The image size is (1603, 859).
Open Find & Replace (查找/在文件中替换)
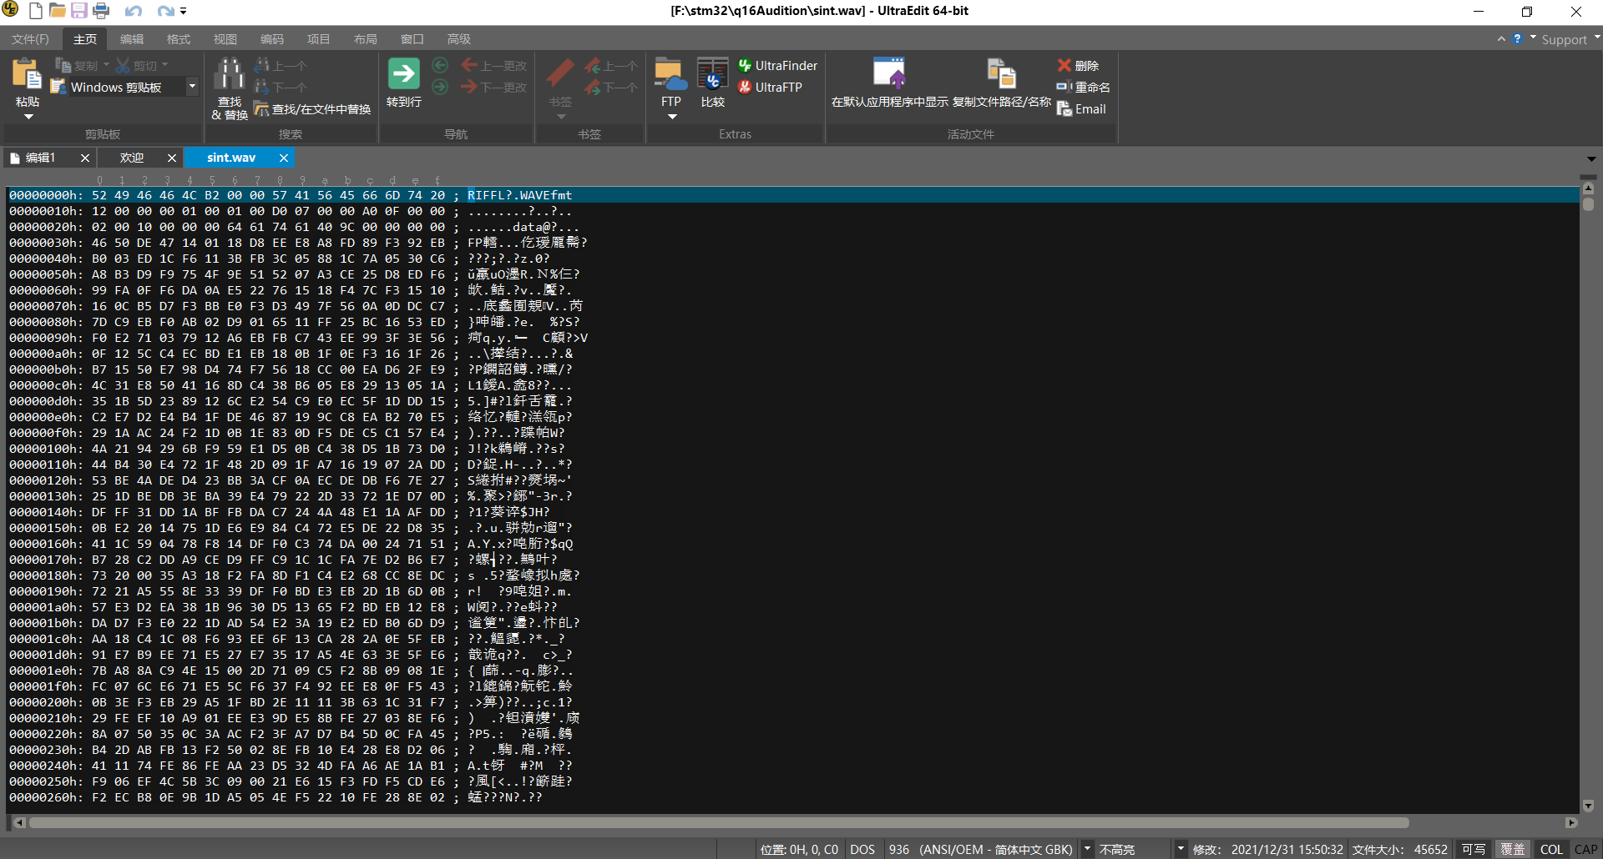[x=312, y=108]
